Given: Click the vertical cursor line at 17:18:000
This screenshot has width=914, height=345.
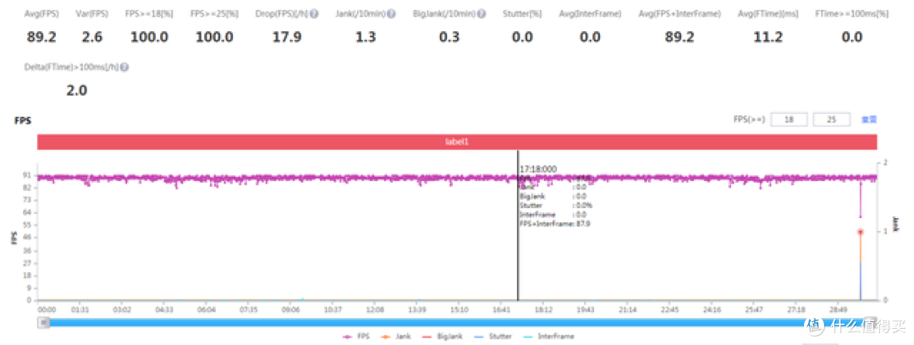Looking at the screenshot, I should 517,254.
